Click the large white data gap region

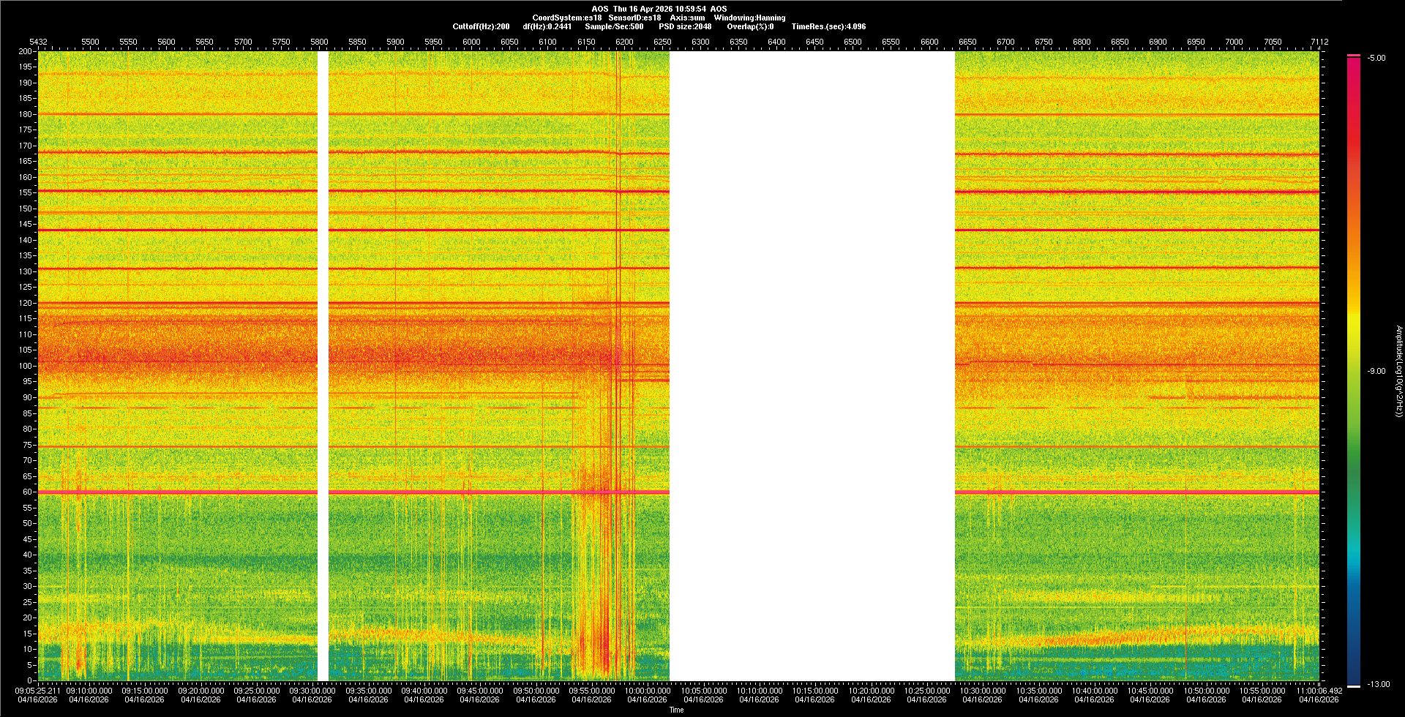[x=812, y=366]
